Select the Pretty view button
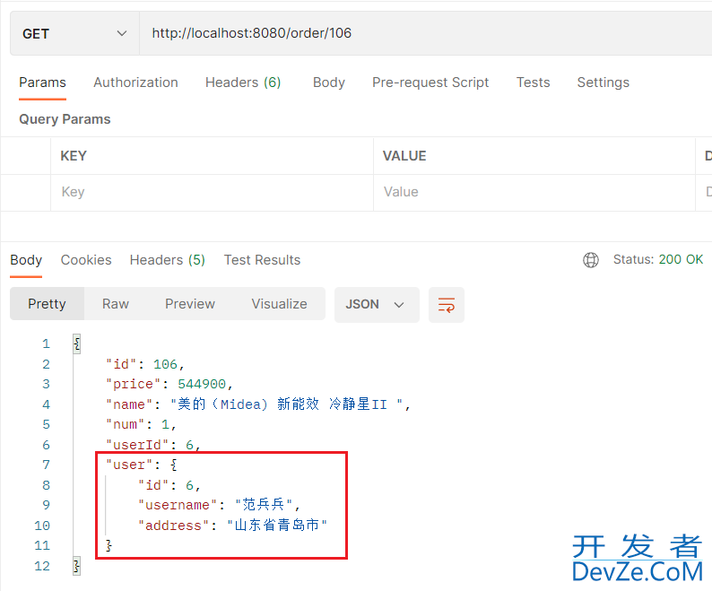 (47, 304)
